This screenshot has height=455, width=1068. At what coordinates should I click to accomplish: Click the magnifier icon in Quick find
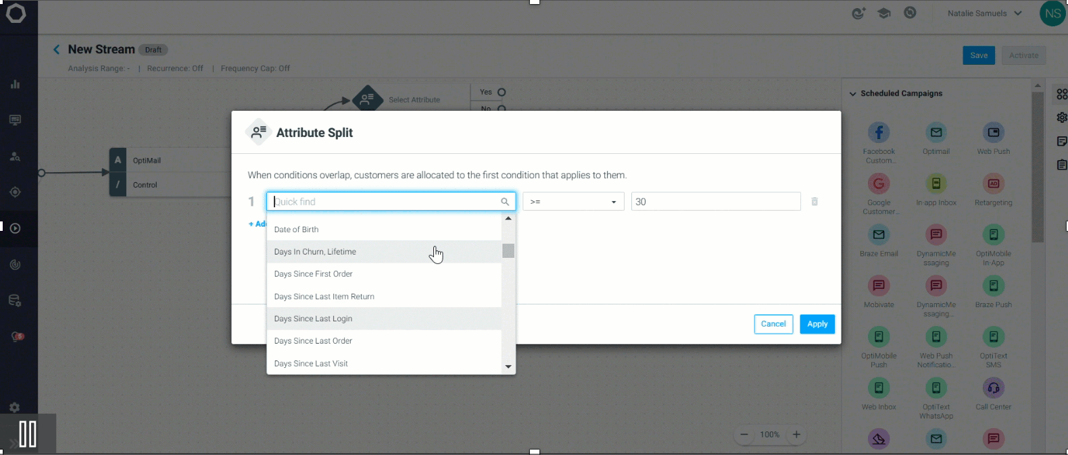tap(505, 202)
